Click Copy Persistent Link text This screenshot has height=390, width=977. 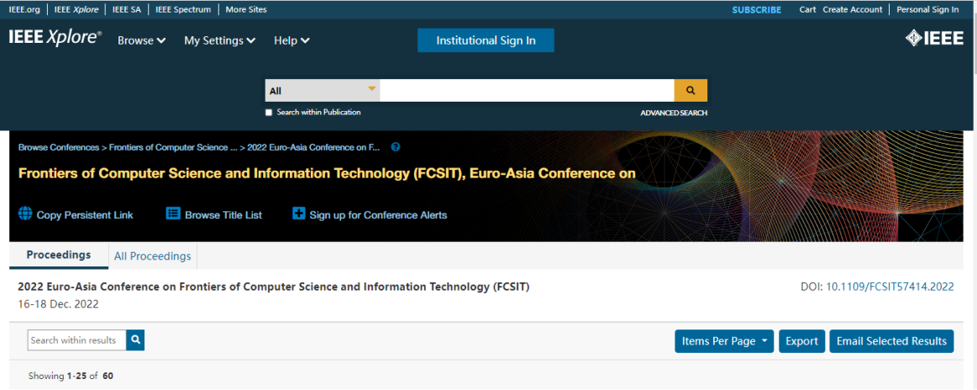(x=85, y=215)
